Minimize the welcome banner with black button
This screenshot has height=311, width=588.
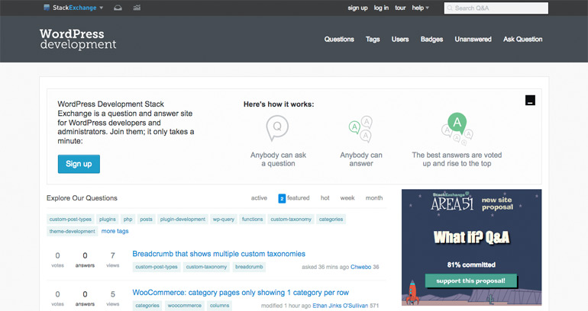[x=530, y=101]
